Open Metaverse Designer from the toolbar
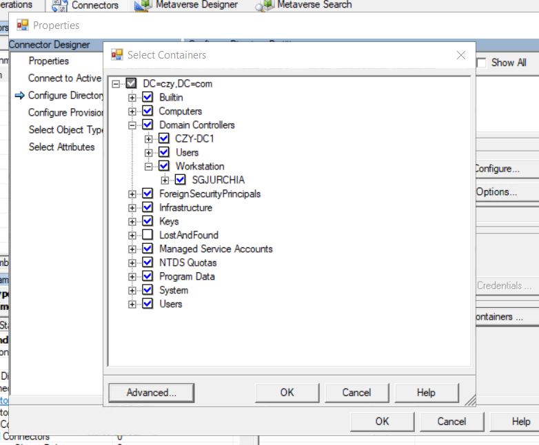 185,5
